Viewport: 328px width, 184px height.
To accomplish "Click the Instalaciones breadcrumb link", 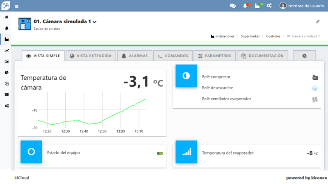I will click(x=225, y=36).
